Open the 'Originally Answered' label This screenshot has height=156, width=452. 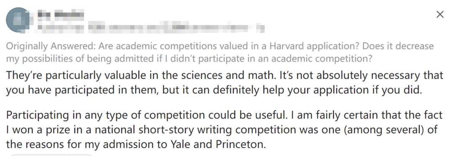coord(46,46)
